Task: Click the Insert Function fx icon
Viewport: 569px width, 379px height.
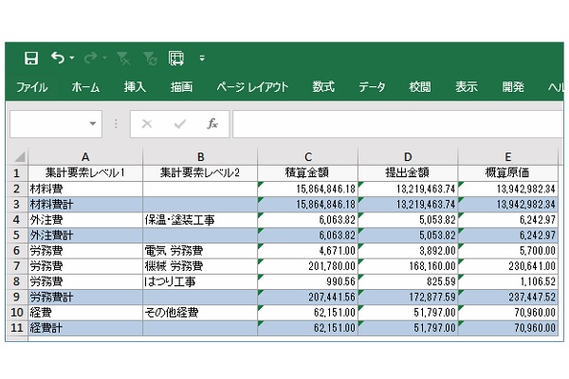Action: 212,124
